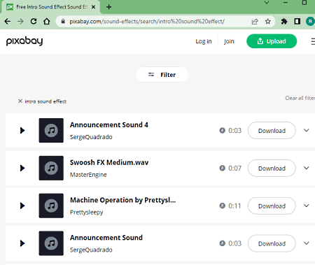315x265 pixels.
Task: Download Machine Operation by Prettysleepy
Action: click(272, 206)
